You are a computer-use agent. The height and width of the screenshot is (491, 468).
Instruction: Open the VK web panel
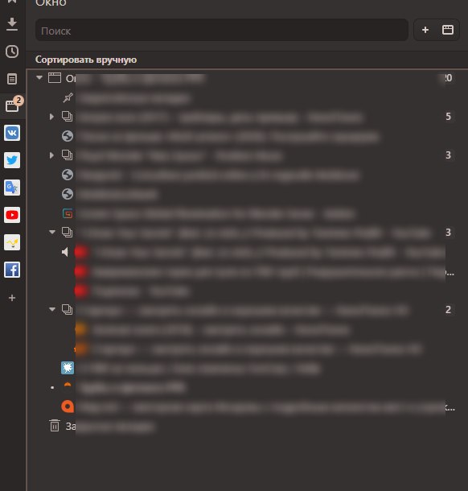(12, 133)
